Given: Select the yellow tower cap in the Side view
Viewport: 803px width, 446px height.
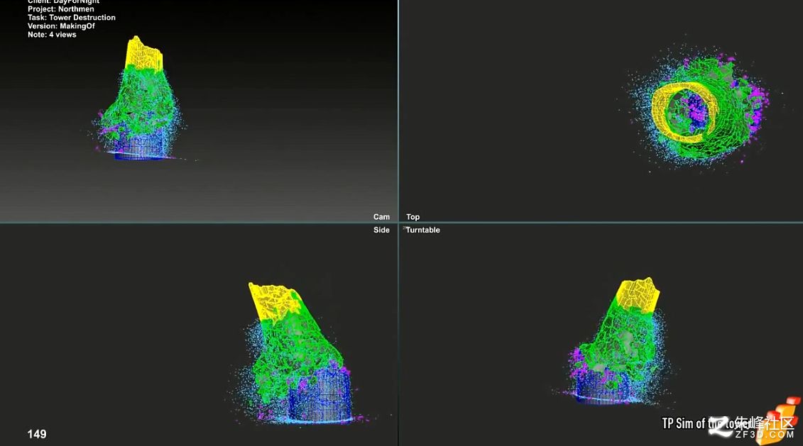Looking at the screenshot, I should [275, 302].
